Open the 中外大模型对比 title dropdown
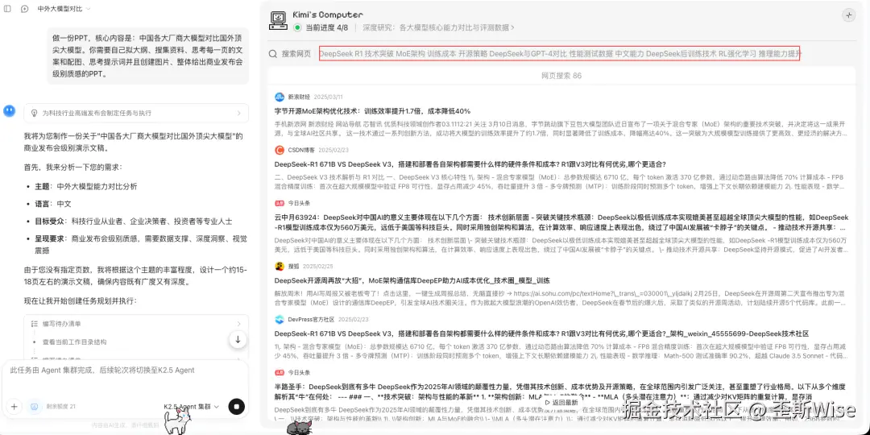This screenshot has height=435, width=870. coord(64,9)
